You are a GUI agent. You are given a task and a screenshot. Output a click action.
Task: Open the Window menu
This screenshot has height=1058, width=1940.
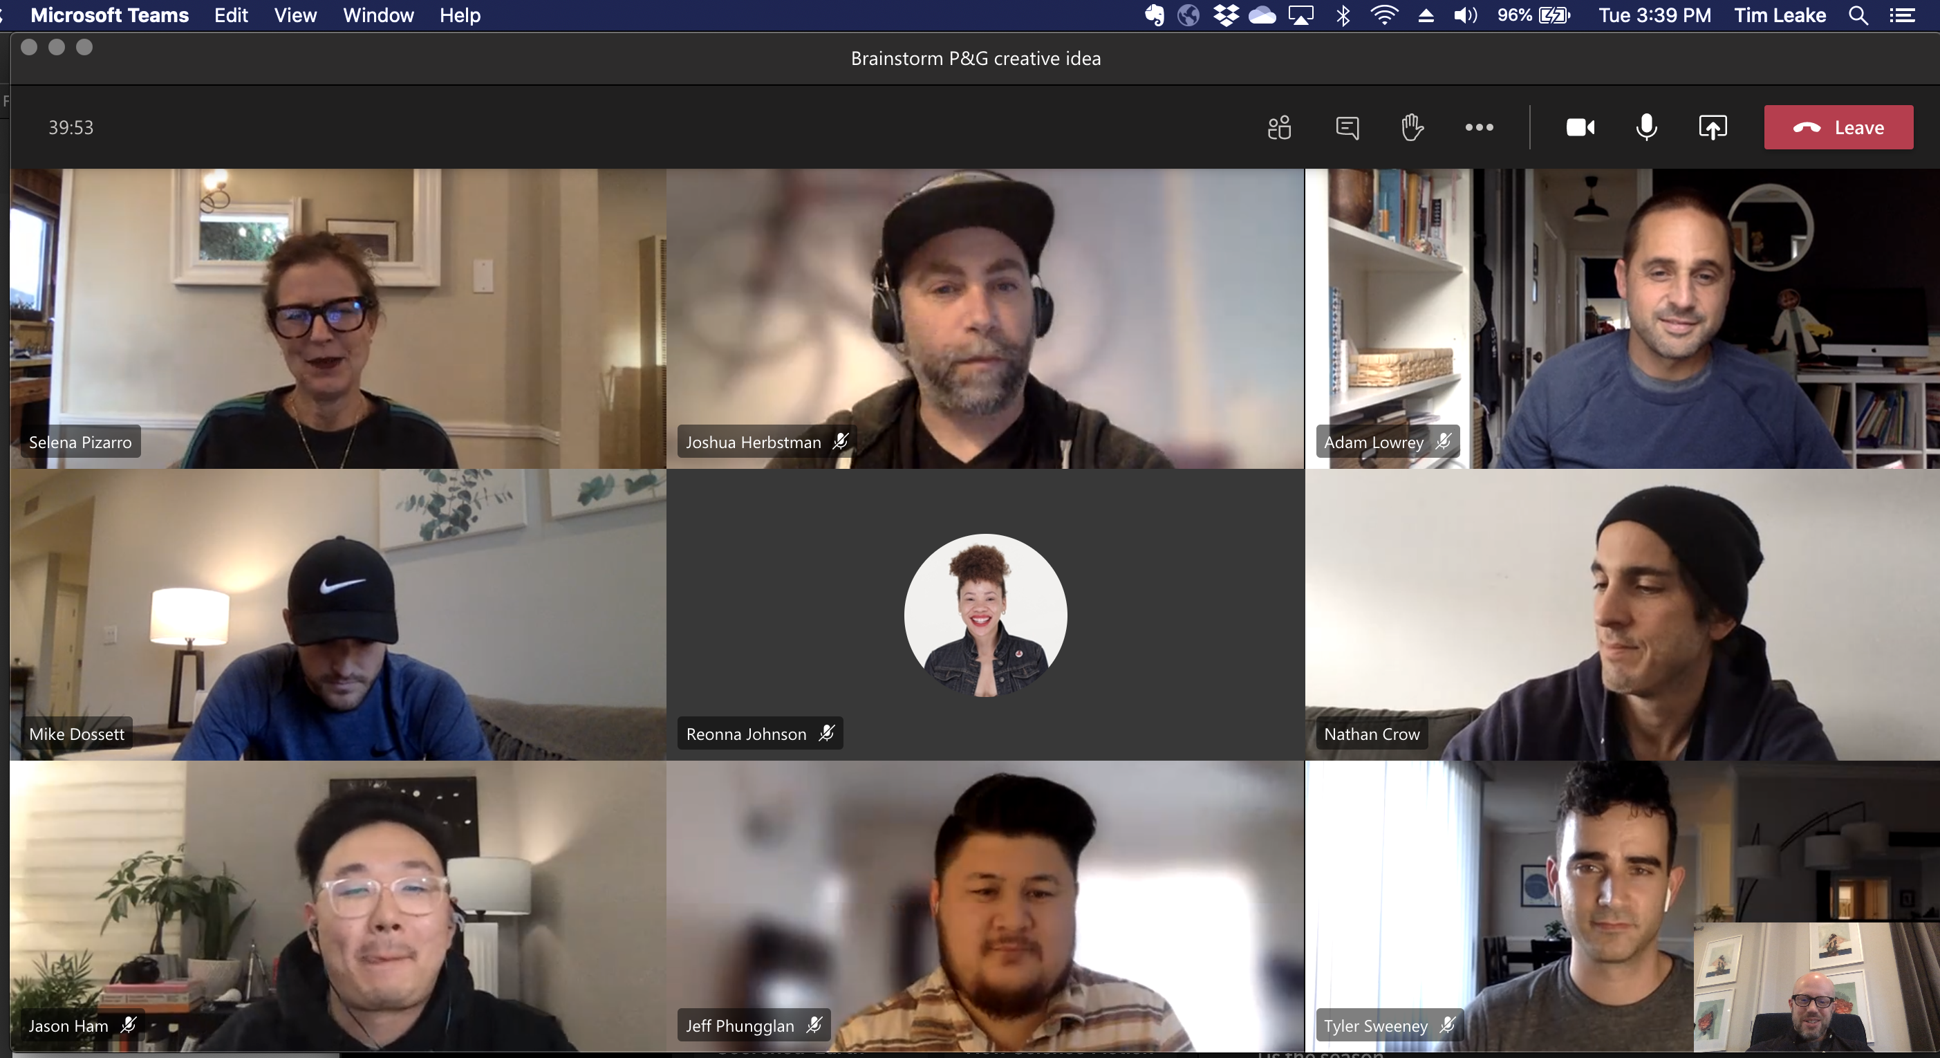378,16
